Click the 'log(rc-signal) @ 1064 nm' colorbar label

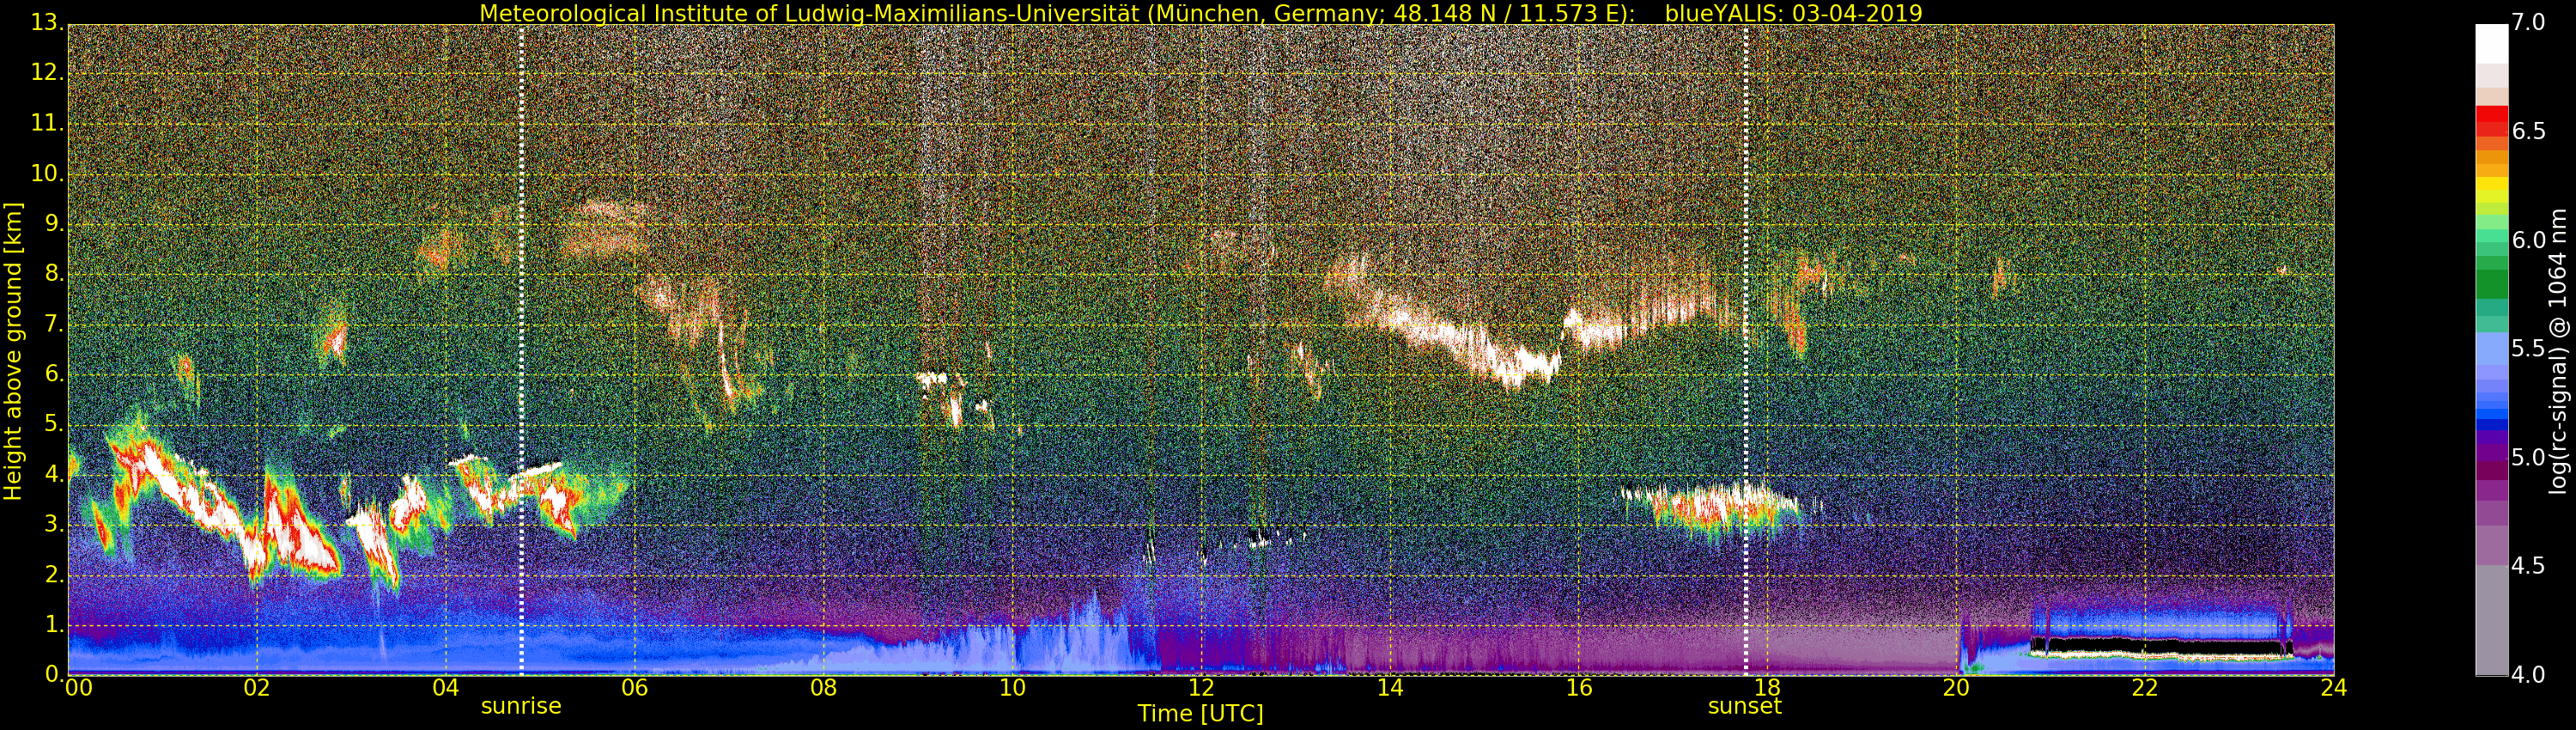[x=2560, y=351]
